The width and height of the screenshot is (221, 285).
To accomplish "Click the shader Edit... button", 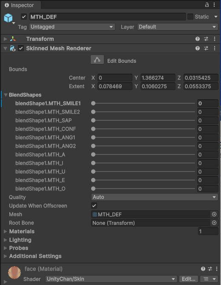I will [x=189, y=279].
